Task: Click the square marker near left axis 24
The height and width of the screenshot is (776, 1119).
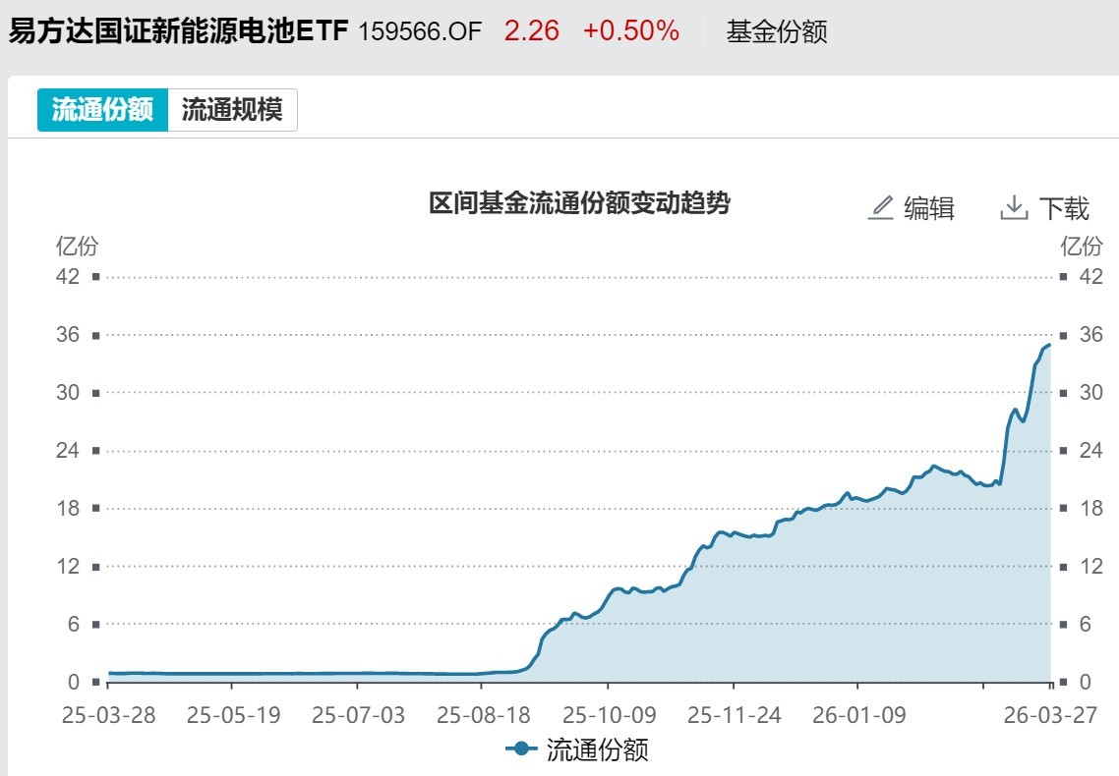Action: pos(93,451)
